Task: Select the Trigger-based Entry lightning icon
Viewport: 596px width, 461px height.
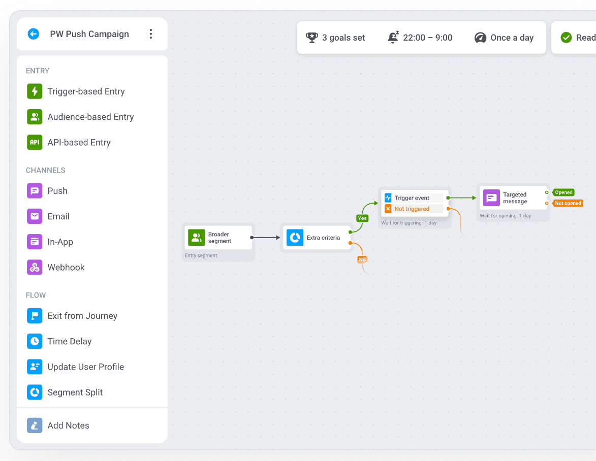Action: pyautogui.click(x=35, y=91)
